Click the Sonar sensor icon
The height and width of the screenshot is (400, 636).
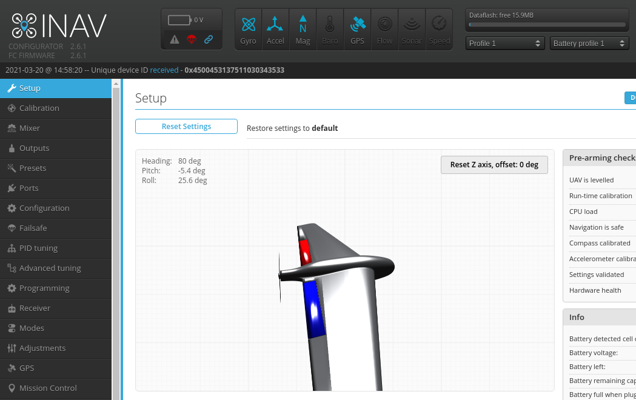coord(412,30)
